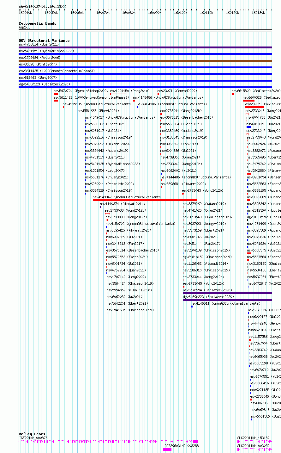Click nsv5626362 (Ebert2021) label
Image resolution: width=281 pixels, height=453 pixels.
[x=106, y=124]
